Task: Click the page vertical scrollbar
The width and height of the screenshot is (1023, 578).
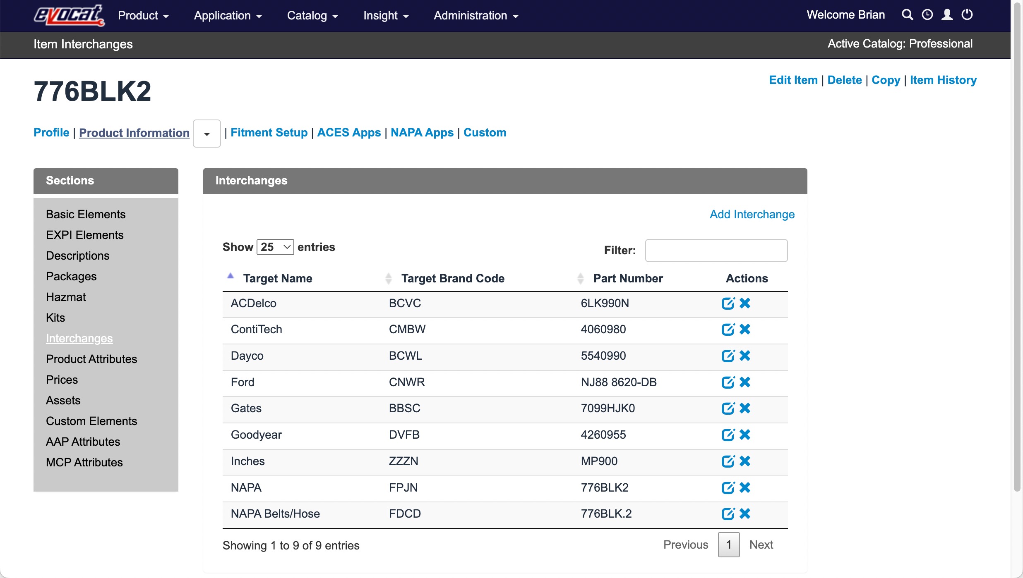Action: [x=1017, y=248]
